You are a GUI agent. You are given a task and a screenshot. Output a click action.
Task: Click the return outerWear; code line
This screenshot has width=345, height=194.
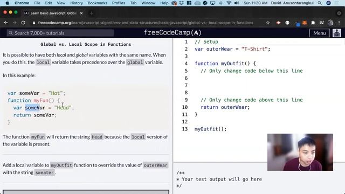(x=225, y=107)
